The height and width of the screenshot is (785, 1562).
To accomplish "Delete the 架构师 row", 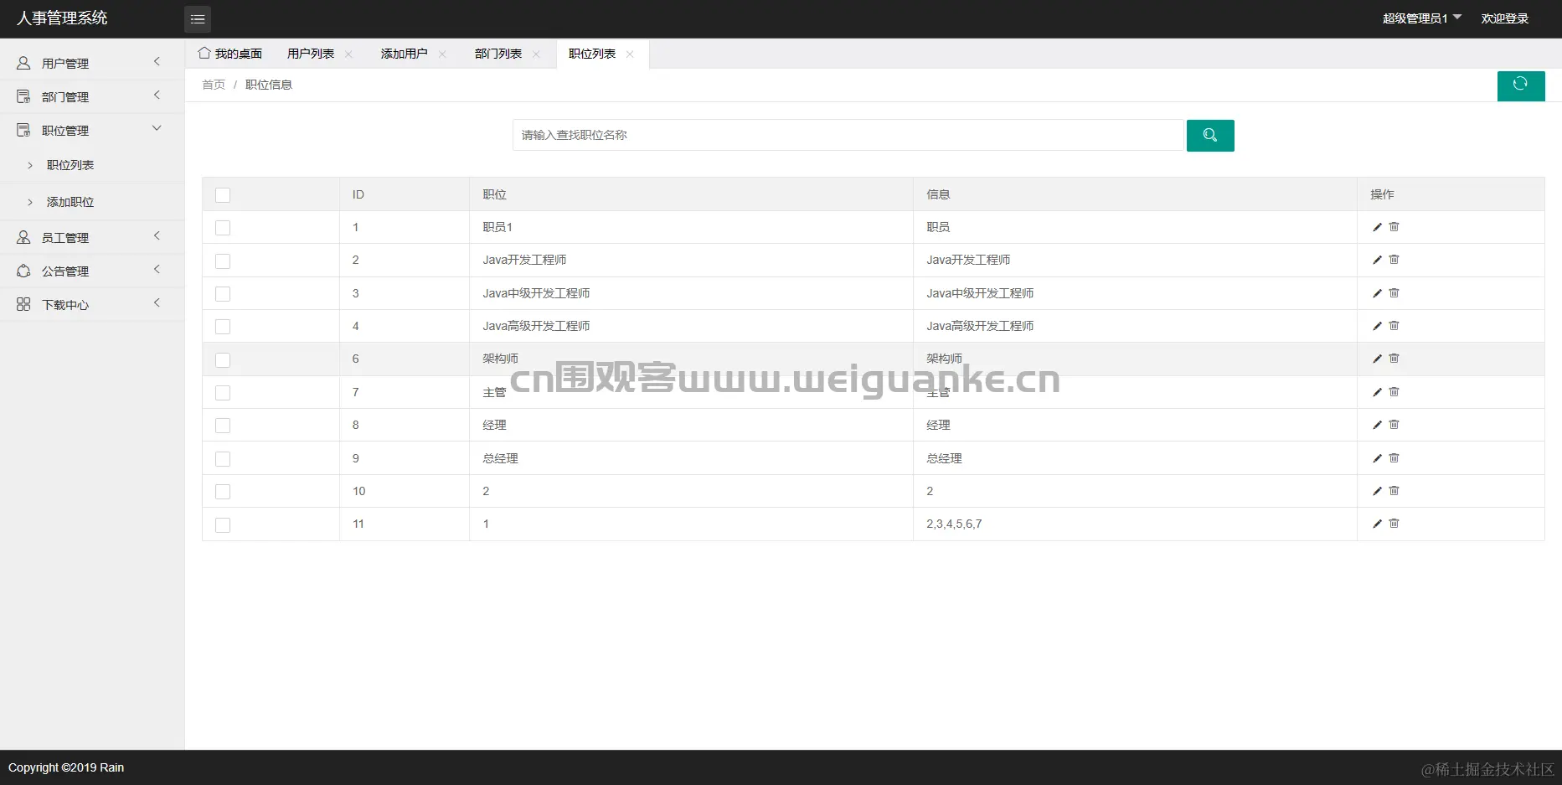I will click(1394, 359).
